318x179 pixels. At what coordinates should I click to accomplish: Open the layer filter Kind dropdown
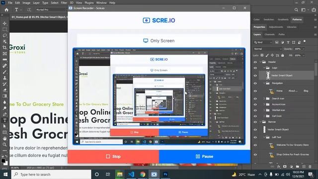(263, 42)
